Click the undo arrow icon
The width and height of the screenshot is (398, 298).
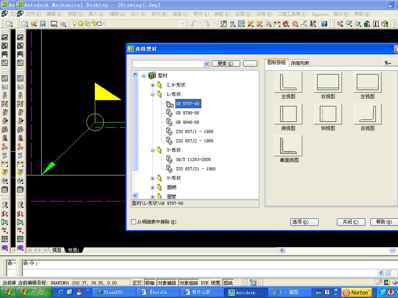[x=194, y=24]
